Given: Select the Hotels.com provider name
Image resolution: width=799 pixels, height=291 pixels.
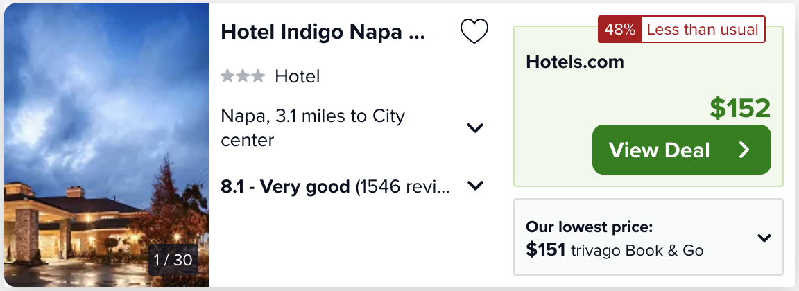Looking at the screenshot, I should click(575, 62).
